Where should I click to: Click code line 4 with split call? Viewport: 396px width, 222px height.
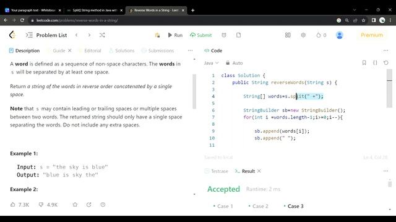click(x=283, y=96)
